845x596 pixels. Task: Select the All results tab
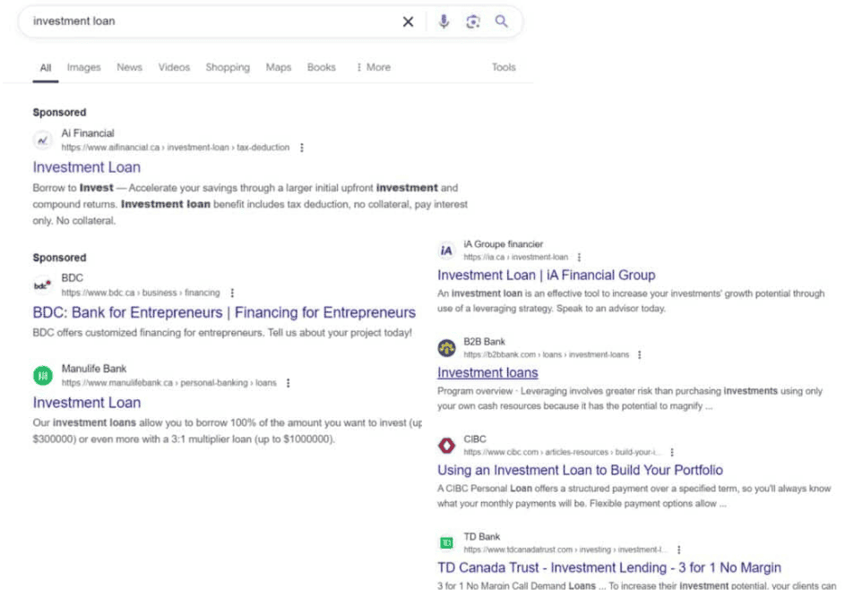tap(46, 68)
